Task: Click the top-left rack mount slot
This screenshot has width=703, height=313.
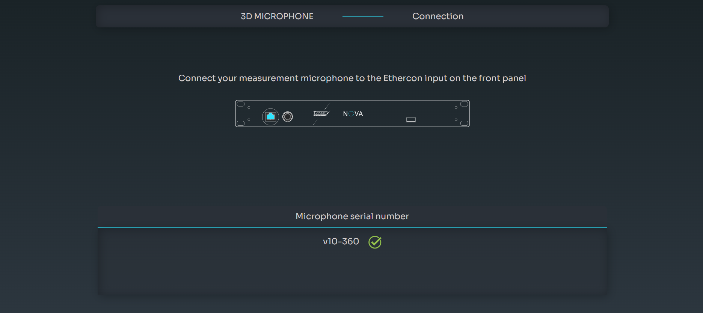Action: 241,104
